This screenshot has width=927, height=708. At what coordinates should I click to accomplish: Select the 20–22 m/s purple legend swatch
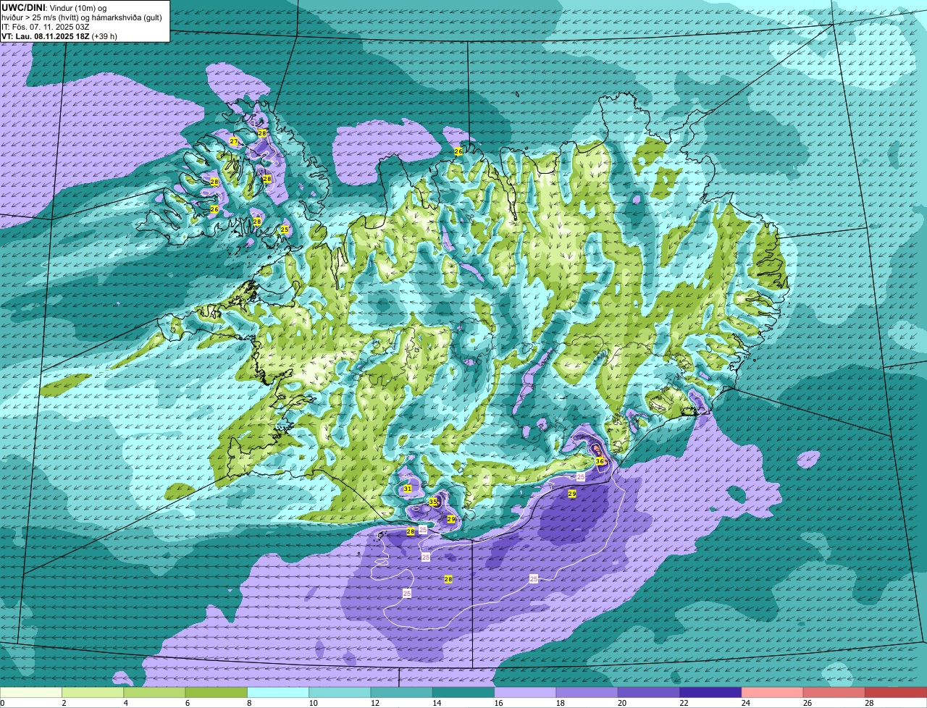650,693
